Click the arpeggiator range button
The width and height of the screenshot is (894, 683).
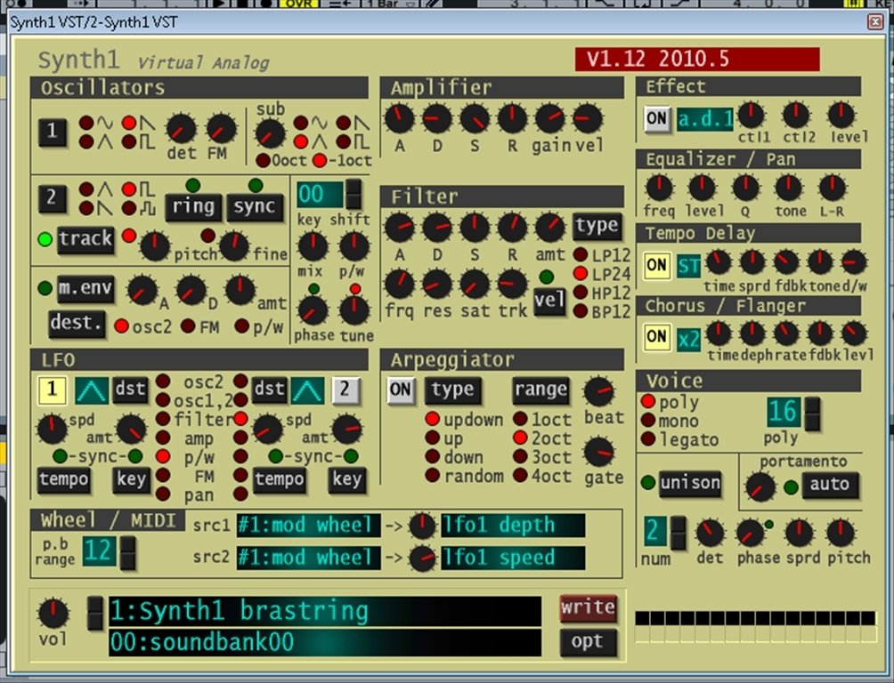[x=540, y=390]
